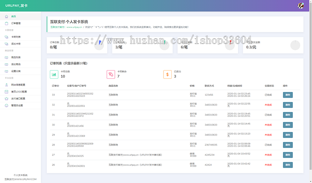312x183 pixels.
Task: Click the 卡密列表 sidebar icon
Action: (x=6, y=37)
